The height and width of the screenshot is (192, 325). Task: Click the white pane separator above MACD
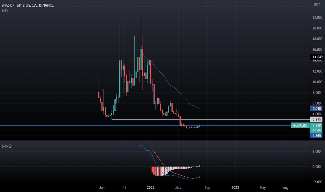pyautogui.click(x=162, y=141)
